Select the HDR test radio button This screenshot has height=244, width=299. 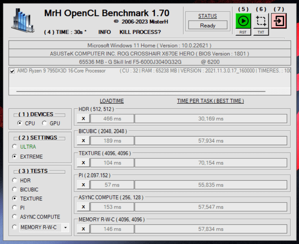14,180
